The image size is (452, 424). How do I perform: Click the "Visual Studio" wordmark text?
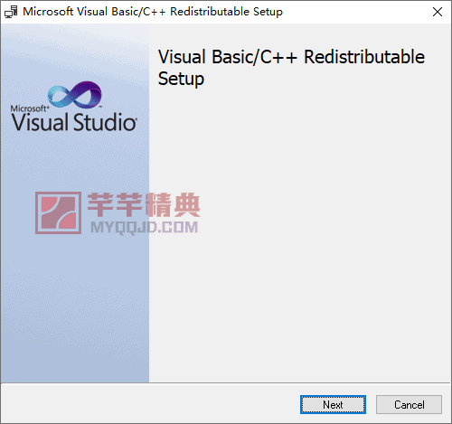[x=74, y=122]
